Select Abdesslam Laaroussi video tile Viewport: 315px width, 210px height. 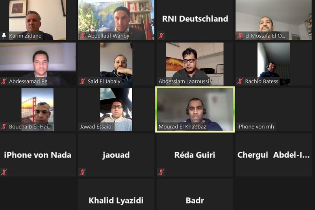click(195, 64)
